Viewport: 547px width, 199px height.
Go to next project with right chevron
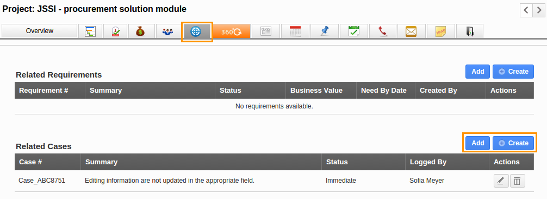[x=539, y=10]
